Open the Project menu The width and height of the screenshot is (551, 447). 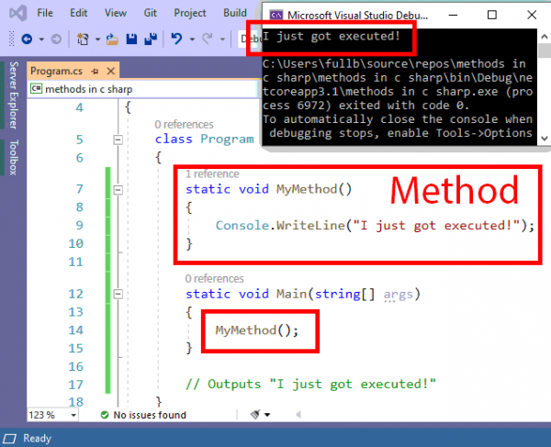click(190, 14)
